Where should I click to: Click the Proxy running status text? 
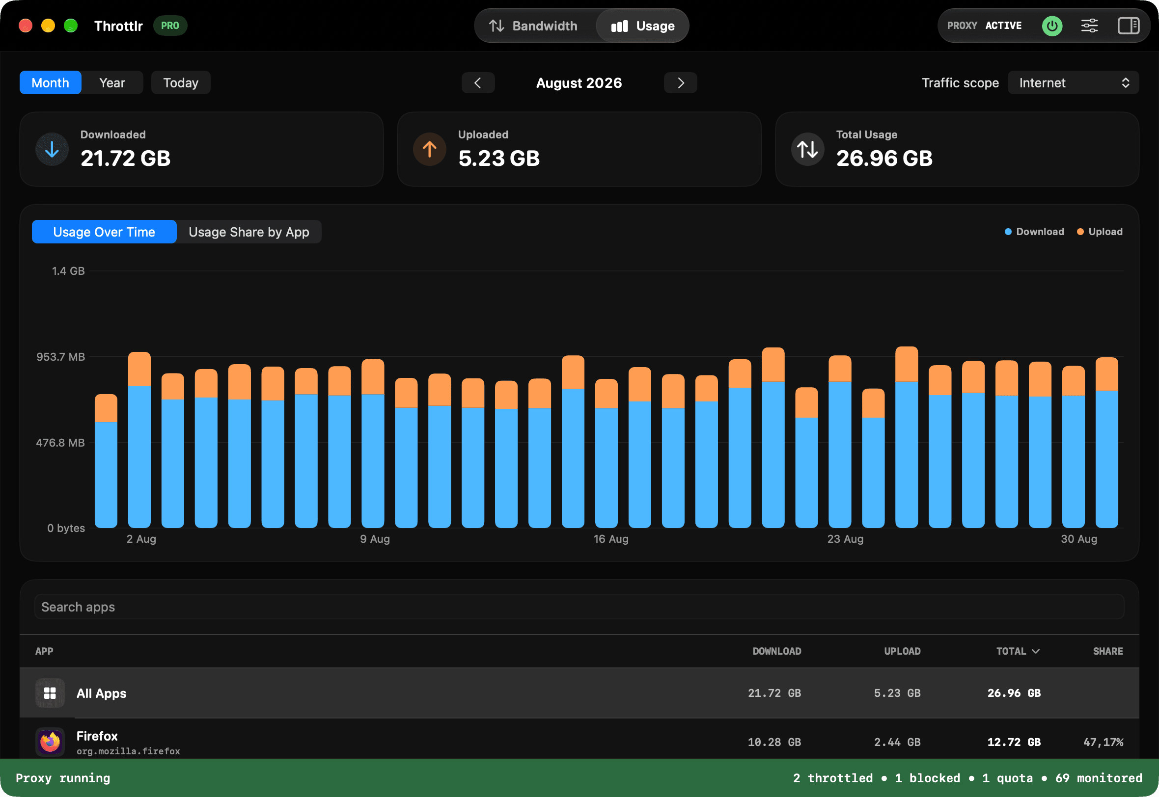tap(63, 778)
